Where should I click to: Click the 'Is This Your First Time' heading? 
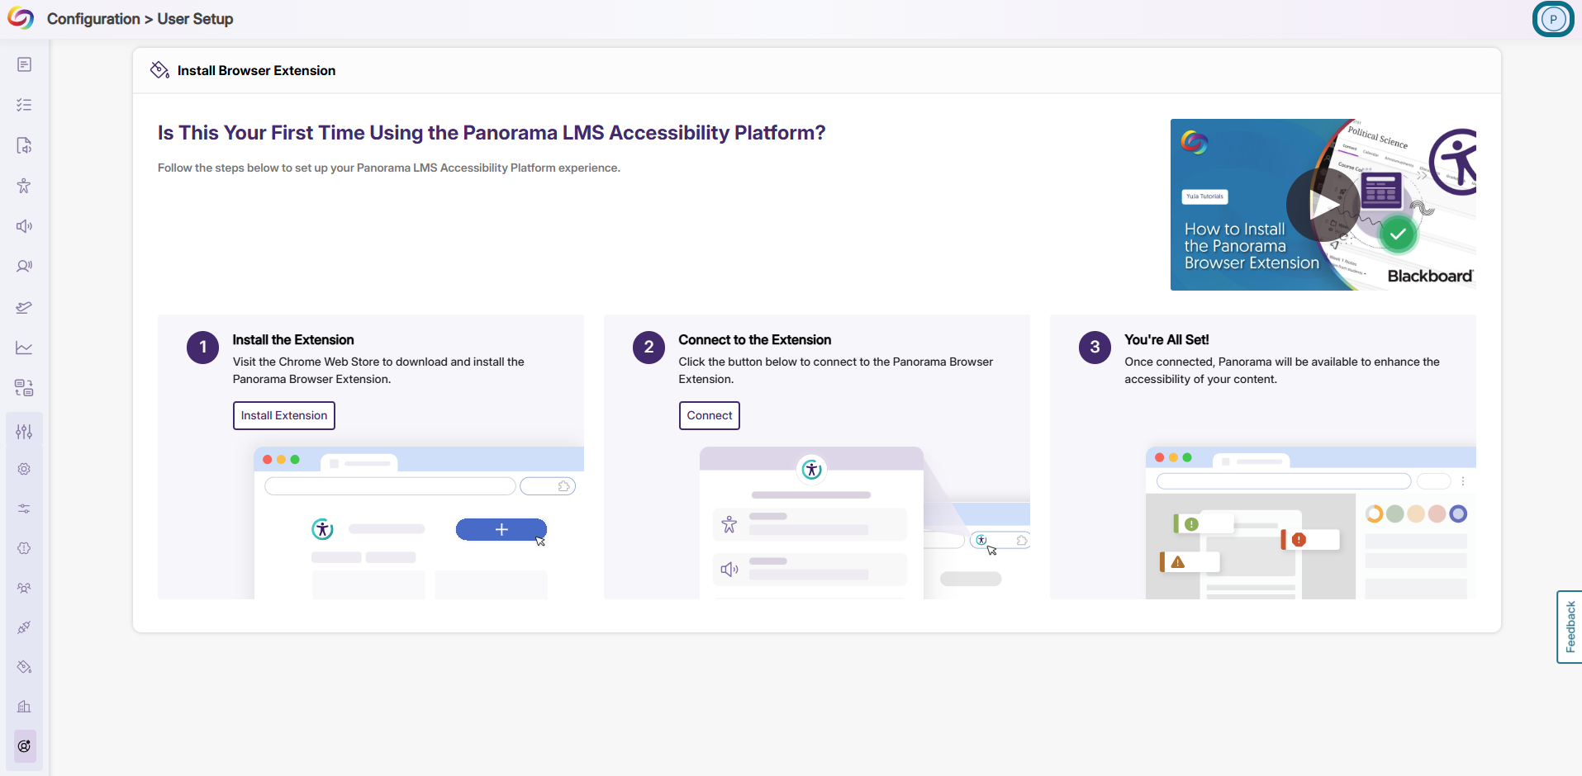pos(492,133)
